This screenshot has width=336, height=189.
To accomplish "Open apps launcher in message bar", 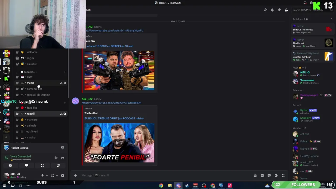I will coord(283,175).
